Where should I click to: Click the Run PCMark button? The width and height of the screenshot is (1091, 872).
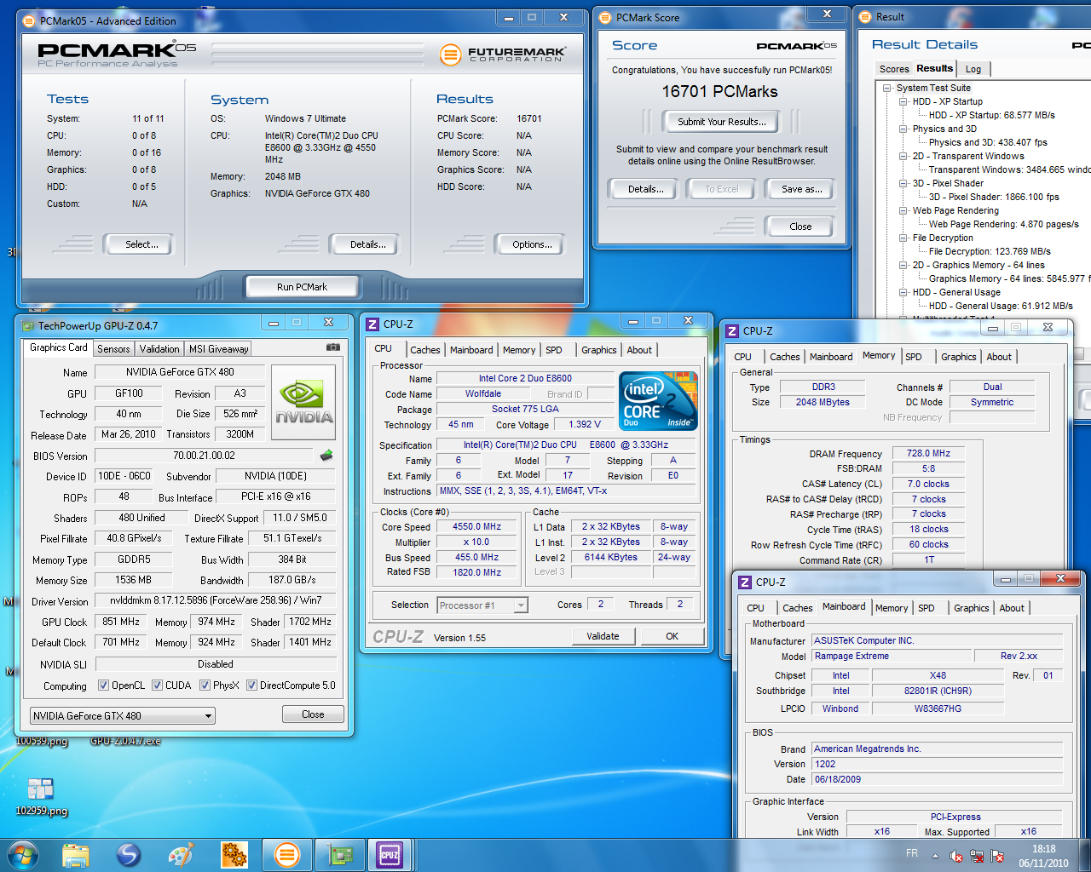[x=302, y=287]
